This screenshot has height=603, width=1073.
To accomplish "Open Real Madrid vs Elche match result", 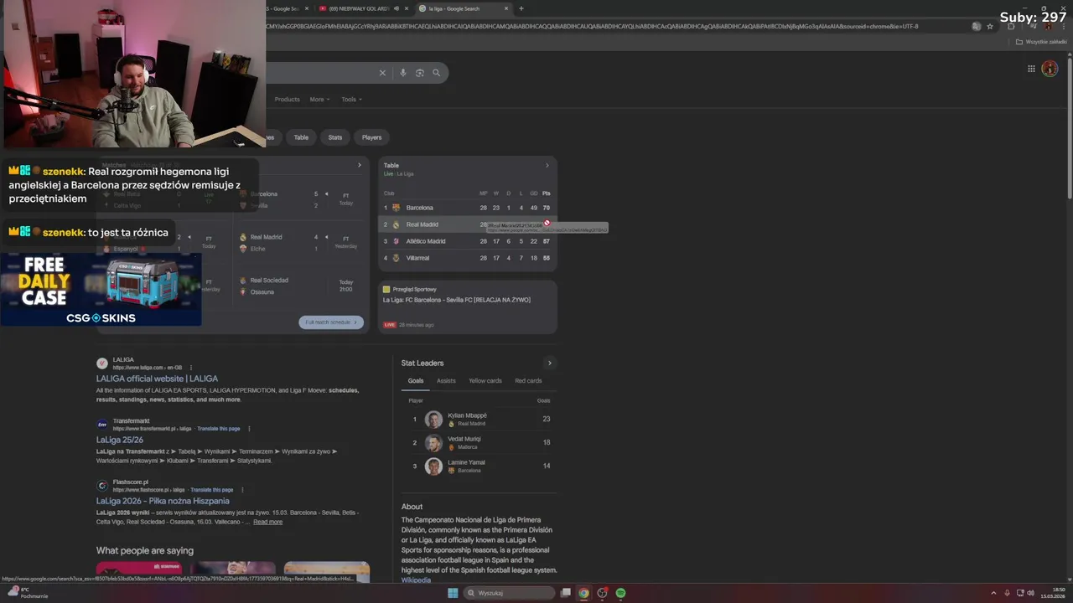I will tap(300, 242).
